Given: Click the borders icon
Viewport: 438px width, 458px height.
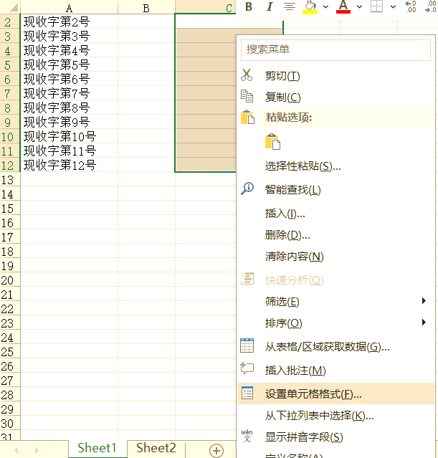Looking at the screenshot, I should tap(376, 6).
